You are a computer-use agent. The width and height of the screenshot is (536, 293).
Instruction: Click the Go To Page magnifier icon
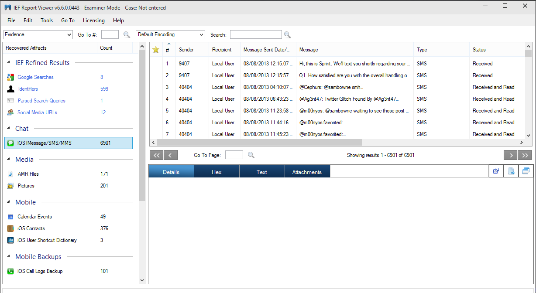click(251, 155)
